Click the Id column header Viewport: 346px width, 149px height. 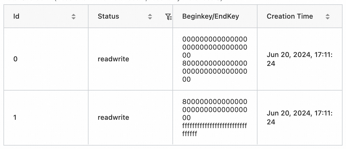16,16
